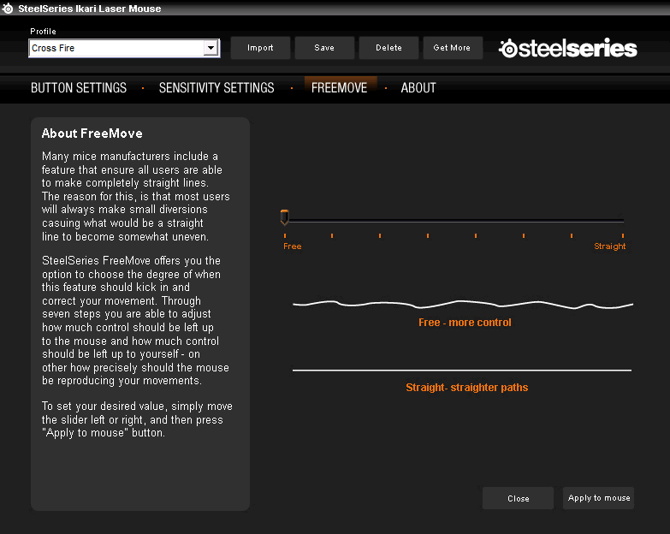
Task: Delete the selected profile
Action: [388, 48]
